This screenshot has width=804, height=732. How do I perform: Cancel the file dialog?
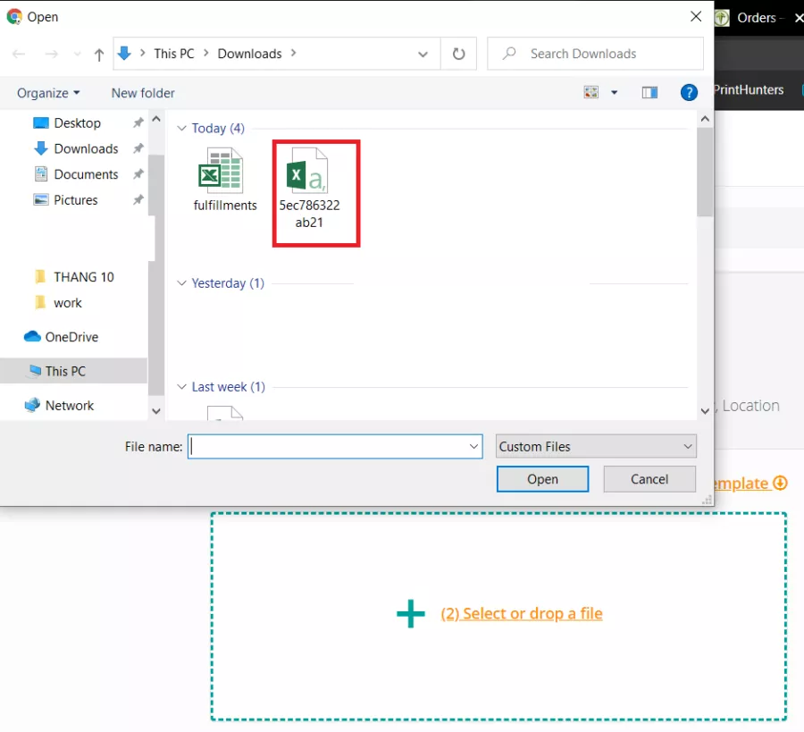[x=649, y=479]
